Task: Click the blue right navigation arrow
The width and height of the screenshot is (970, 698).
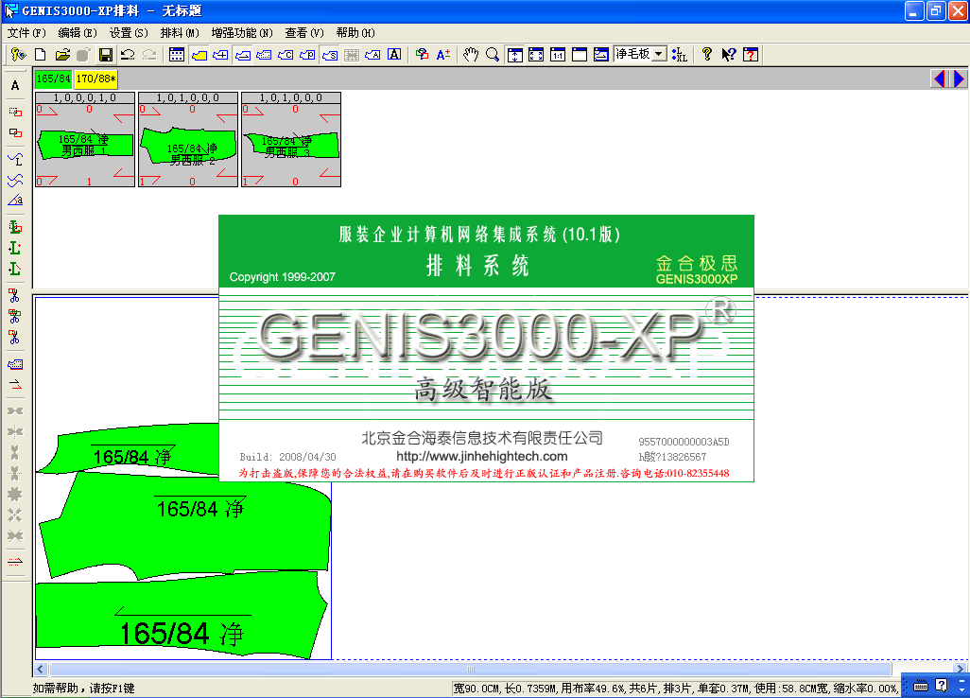Action: 959,79
